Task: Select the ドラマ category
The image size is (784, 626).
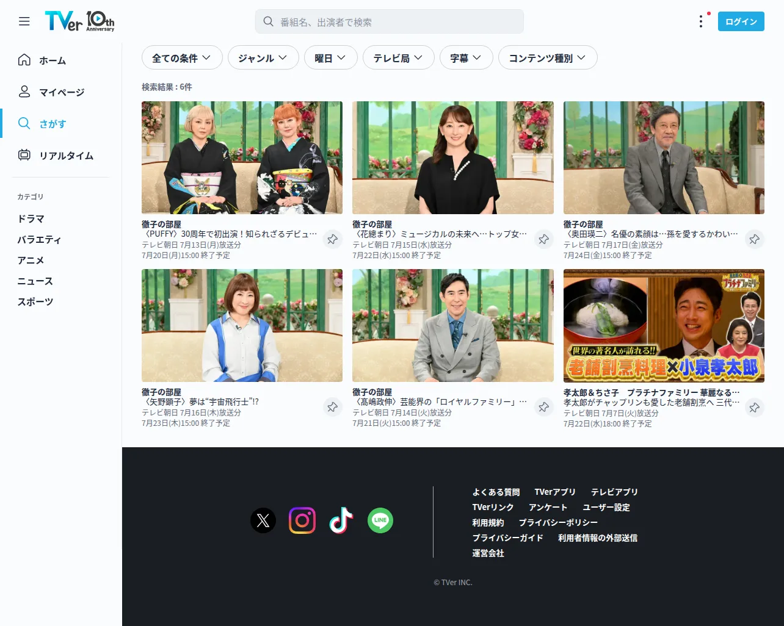Action: [31, 218]
